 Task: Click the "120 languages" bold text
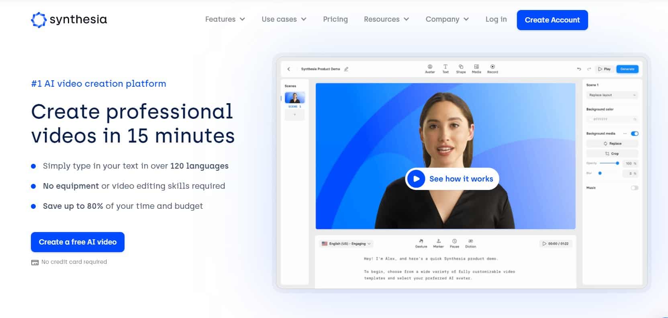(x=199, y=166)
